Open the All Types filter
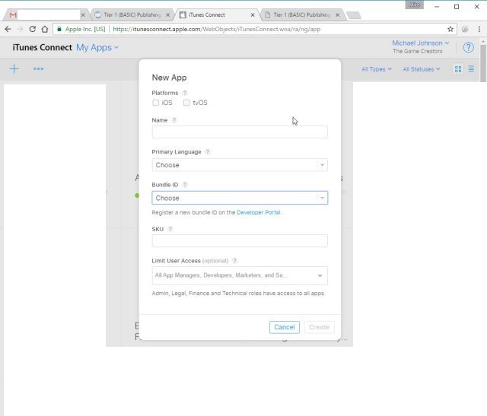Viewport: 487px width, 416px height. tap(377, 69)
